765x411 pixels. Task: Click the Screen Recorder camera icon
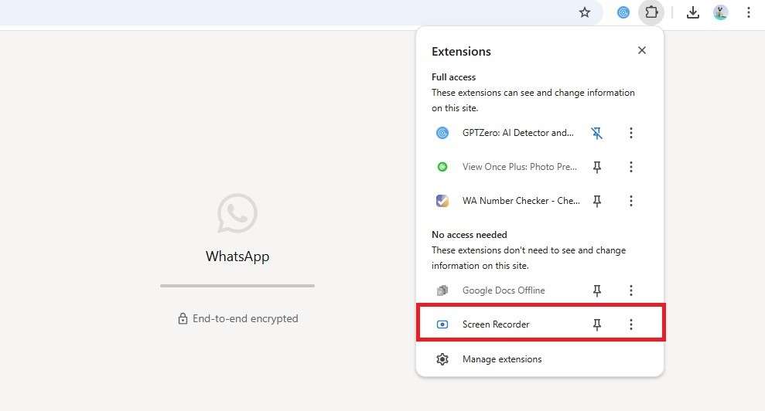tap(442, 324)
